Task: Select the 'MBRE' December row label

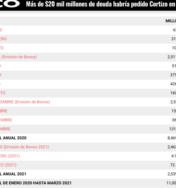Action: pyautogui.click(x=5, y=129)
